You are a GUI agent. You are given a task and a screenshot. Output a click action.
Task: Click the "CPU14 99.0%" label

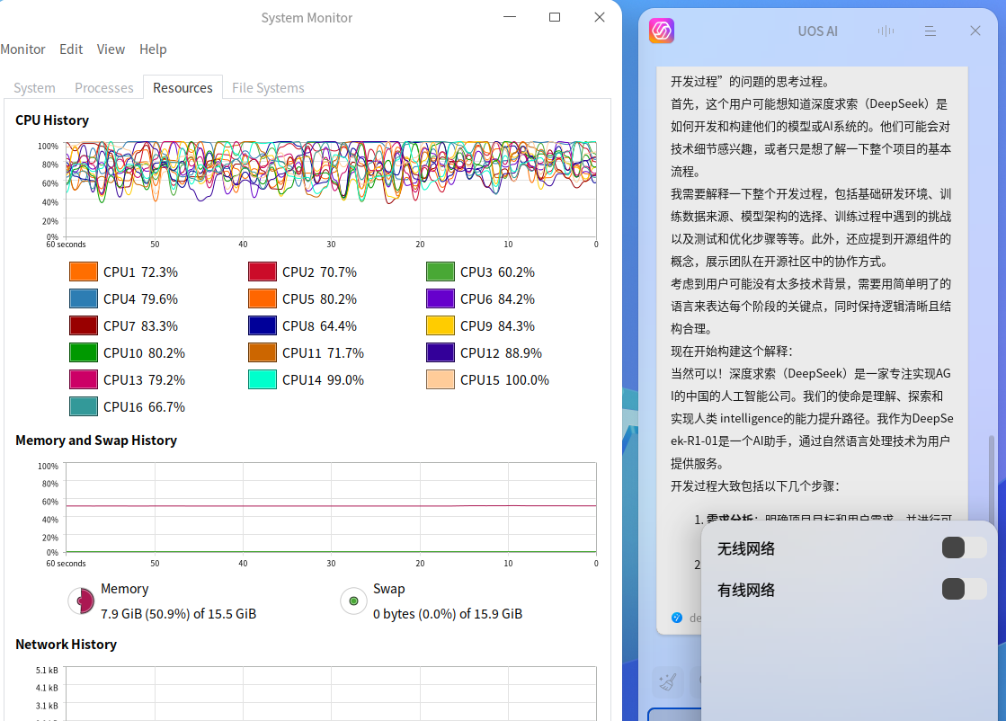323,379
